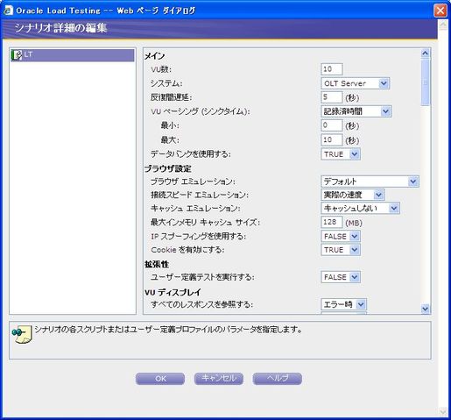Open the システム dropdown showing OLT Server

(355, 83)
